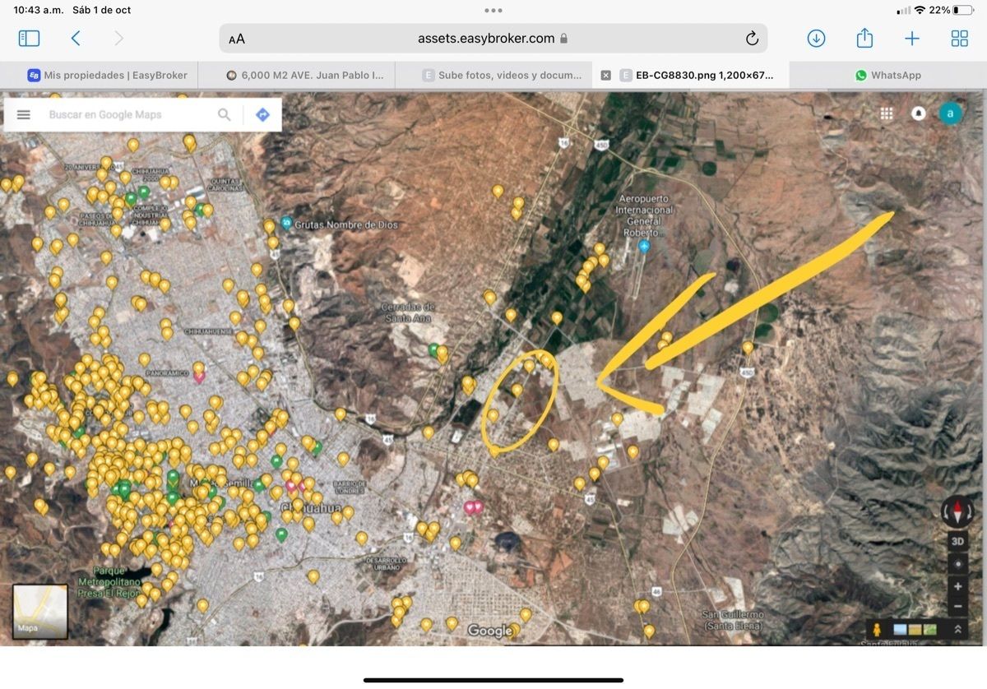The image size is (987, 689).
Task: Open the Google Maps hamburger menu
Action: pyautogui.click(x=24, y=115)
